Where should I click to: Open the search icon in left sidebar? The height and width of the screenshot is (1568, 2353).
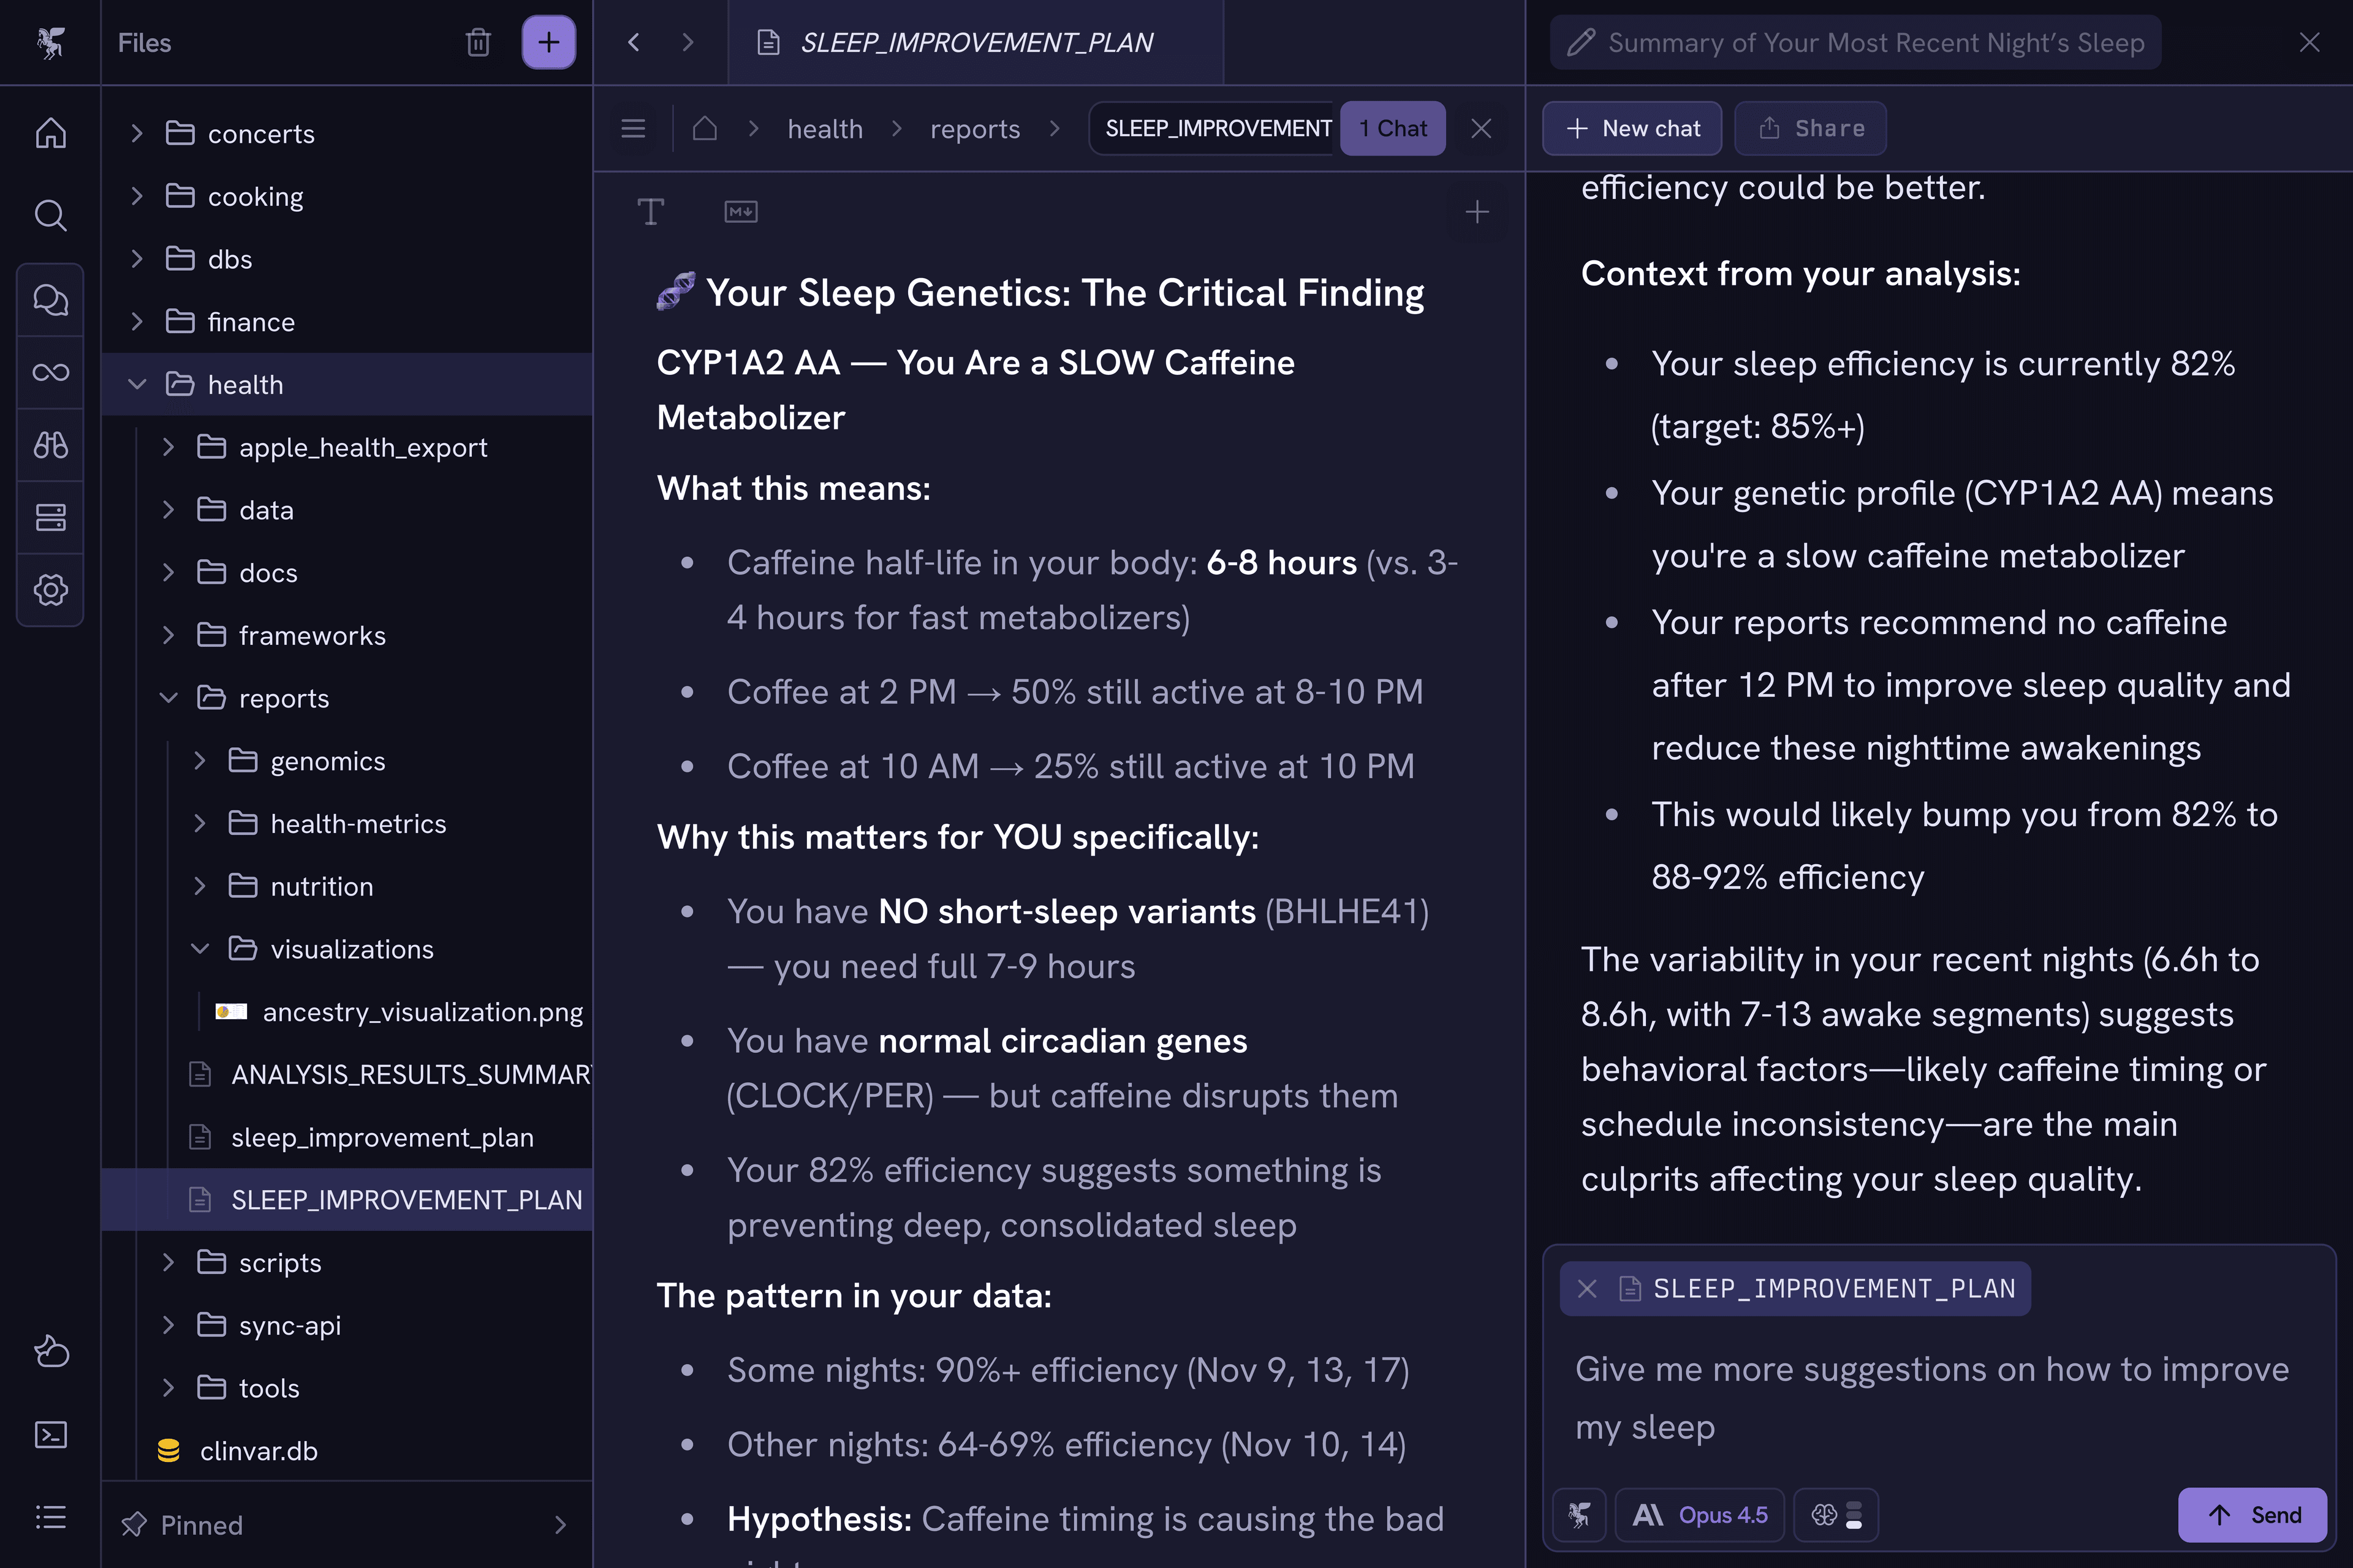point(50,215)
